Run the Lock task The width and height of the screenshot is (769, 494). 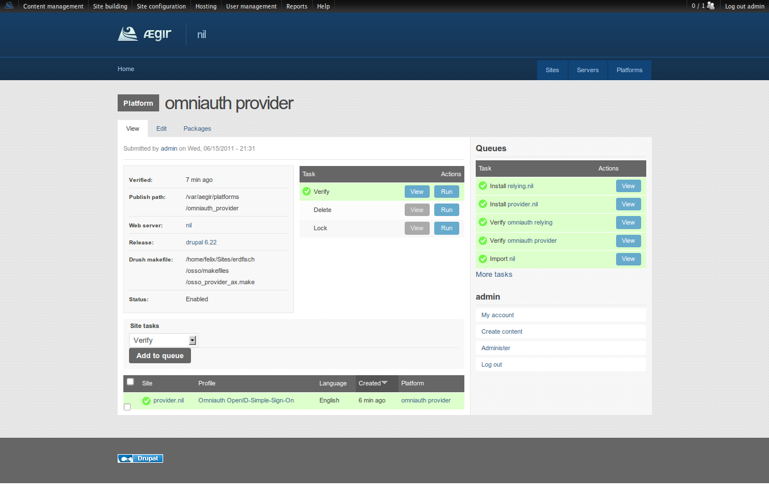(x=446, y=228)
